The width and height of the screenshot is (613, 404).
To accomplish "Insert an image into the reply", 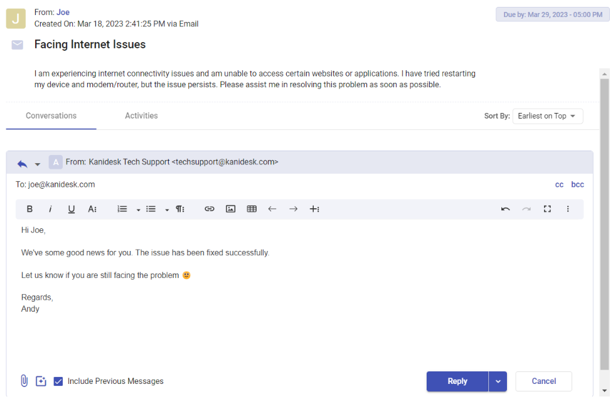I will click(231, 209).
